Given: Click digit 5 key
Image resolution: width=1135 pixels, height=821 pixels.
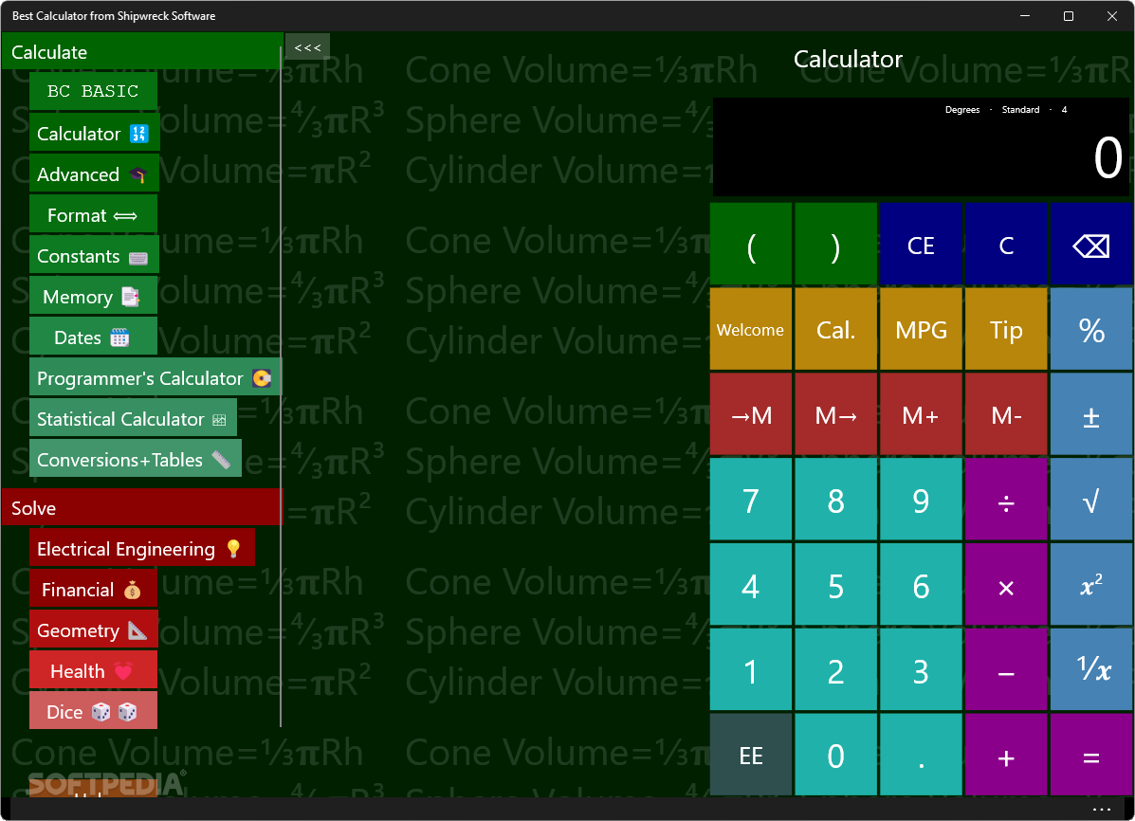Looking at the screenshot, I should click(835, 584).
